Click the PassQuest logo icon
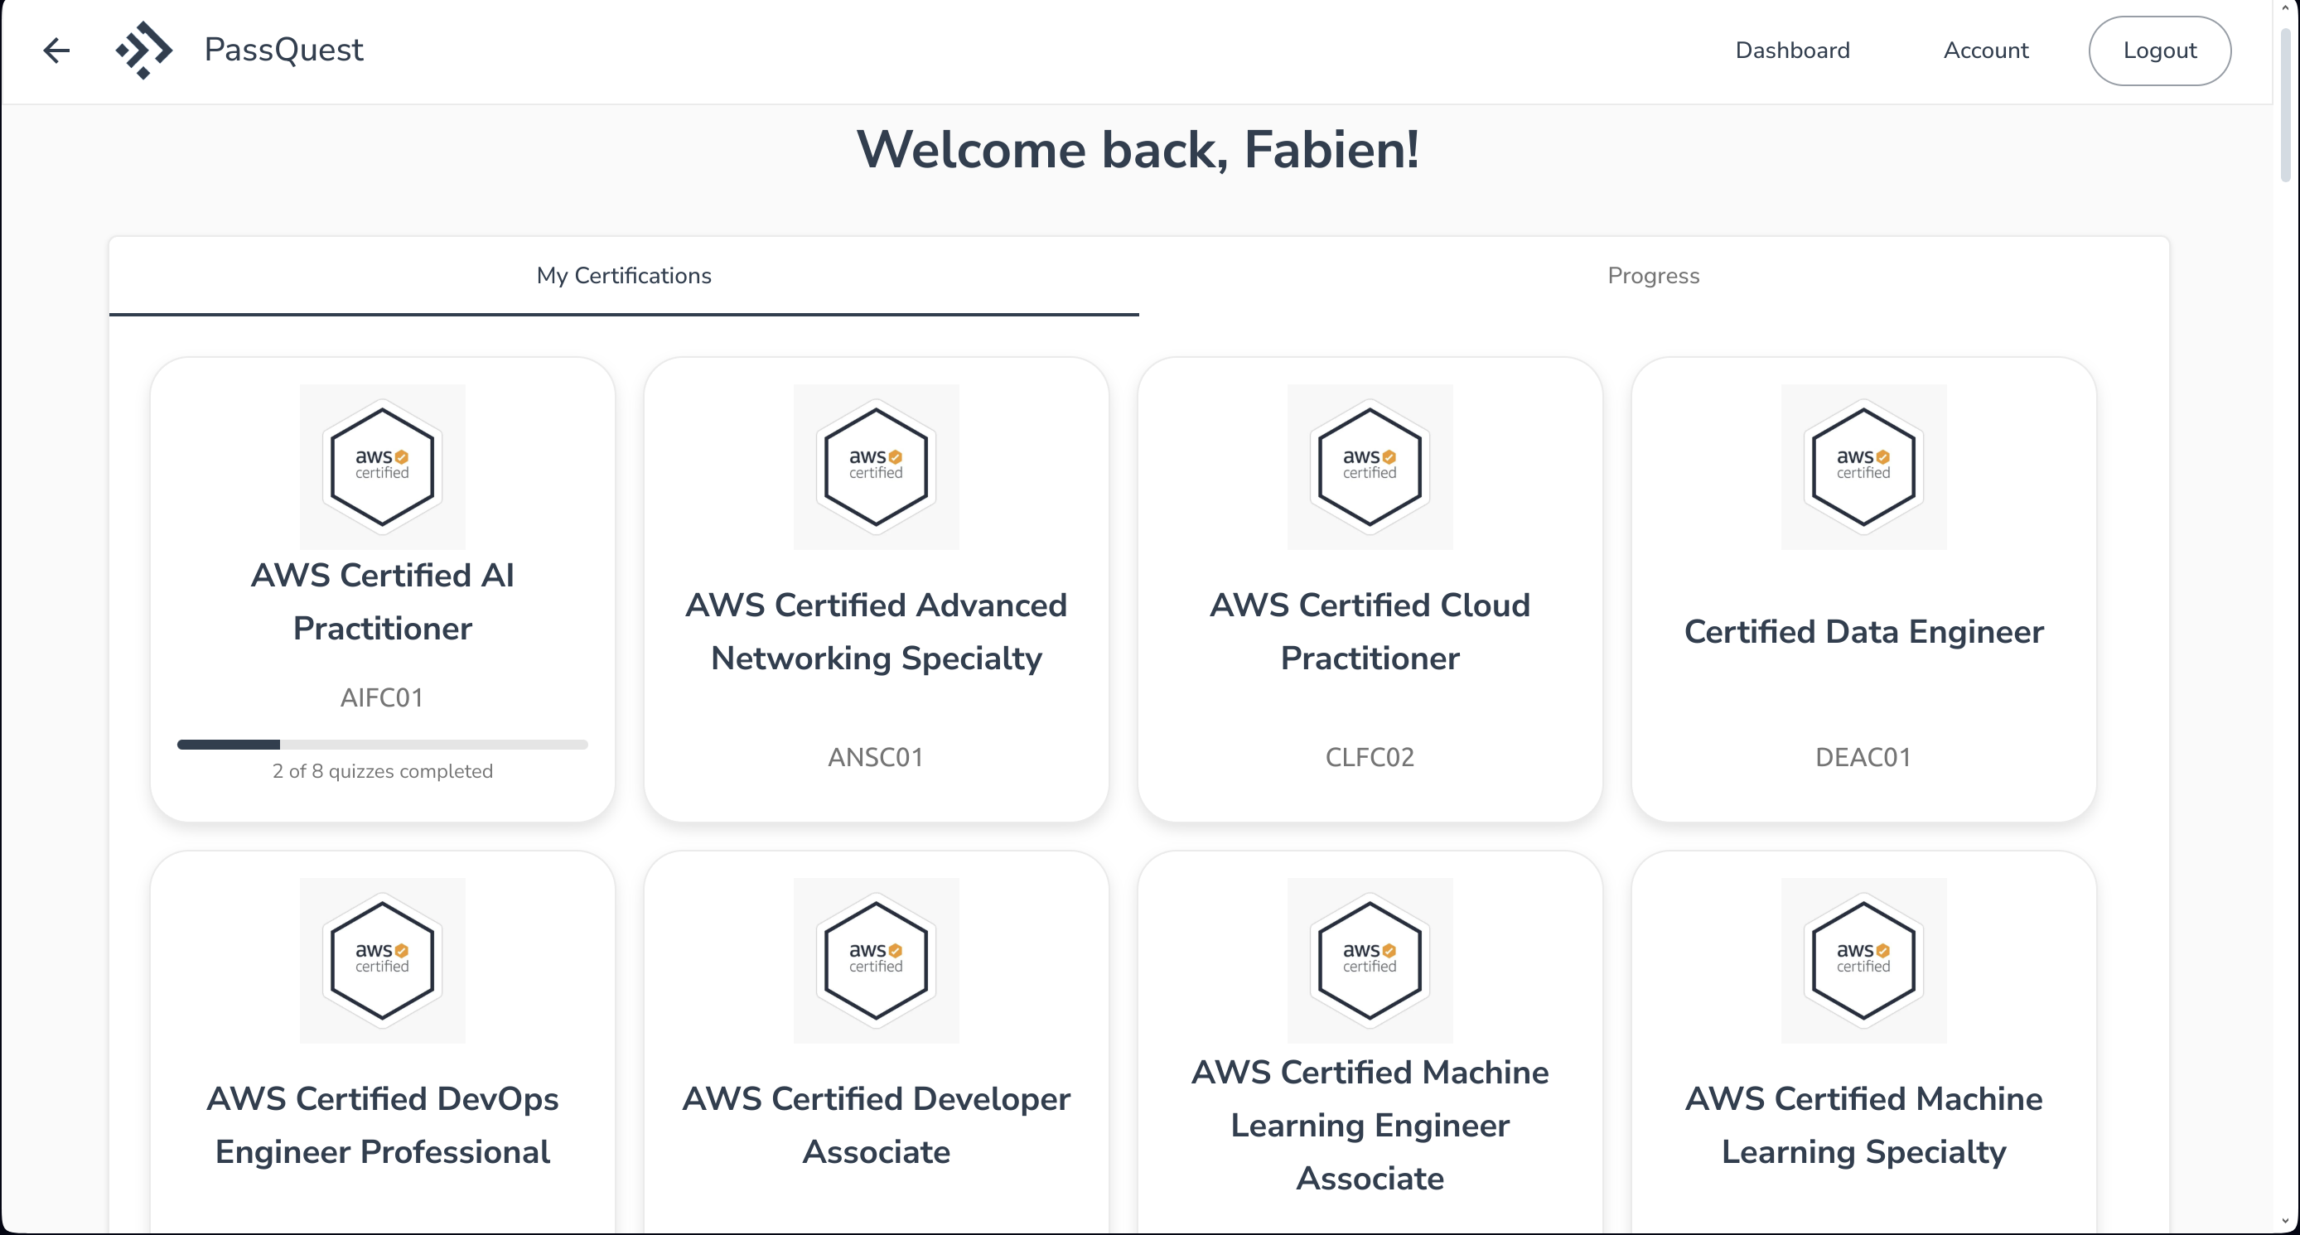This screenshot has height=1235, width=2300. coord(144,50)
